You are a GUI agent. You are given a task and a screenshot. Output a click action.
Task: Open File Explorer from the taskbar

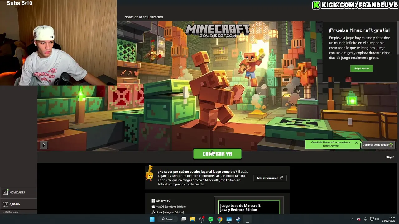pos(192,219)
